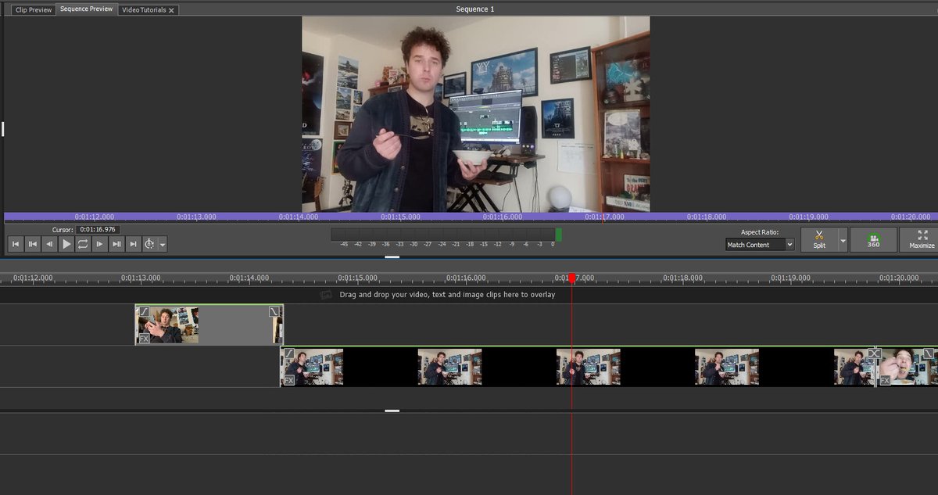Step back one frame

[x=50, y=243]
